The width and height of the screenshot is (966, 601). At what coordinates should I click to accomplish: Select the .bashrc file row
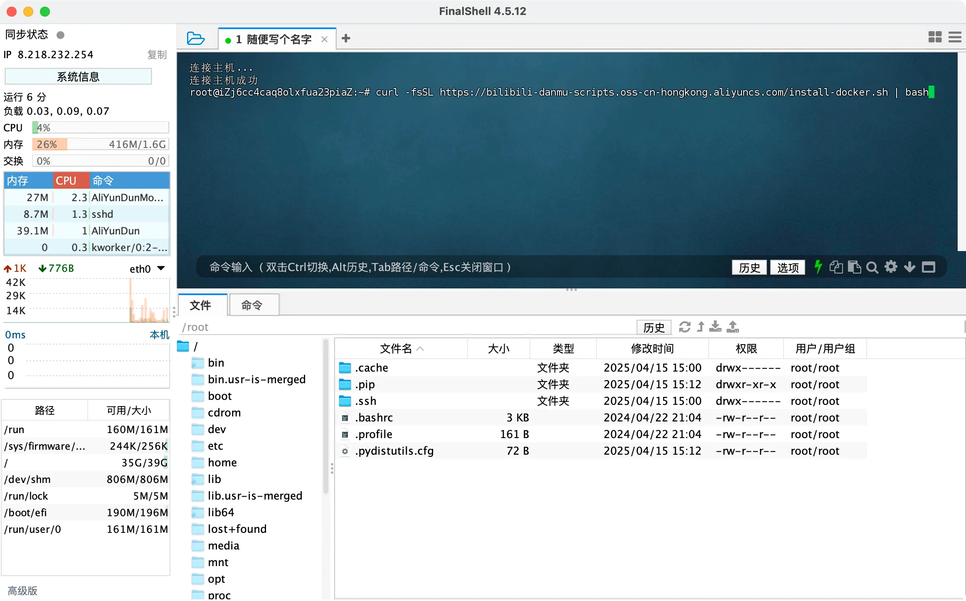(601, 418)
